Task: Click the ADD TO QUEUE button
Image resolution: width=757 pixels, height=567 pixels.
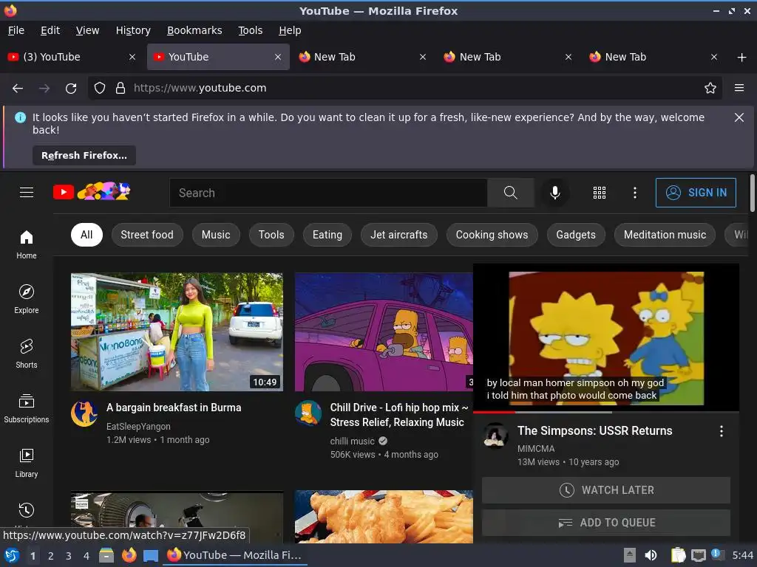Action: click(606, 523)
